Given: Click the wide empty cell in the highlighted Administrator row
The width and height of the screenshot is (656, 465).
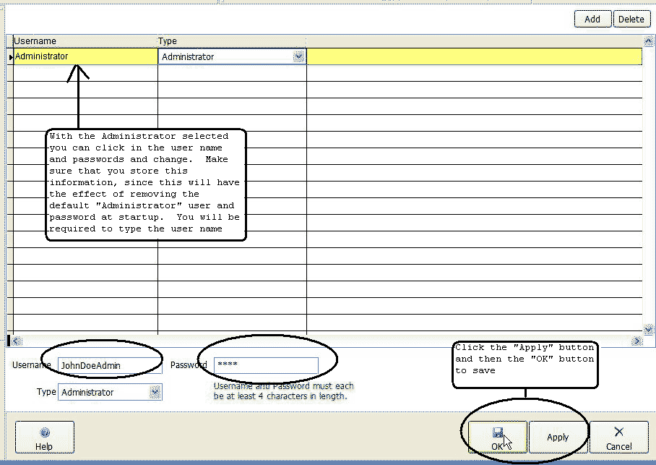Looking at the screenshot, I should coord(474,56).
